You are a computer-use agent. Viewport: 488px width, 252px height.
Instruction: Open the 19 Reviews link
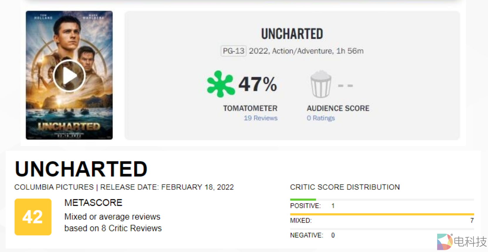pos(260,118)
